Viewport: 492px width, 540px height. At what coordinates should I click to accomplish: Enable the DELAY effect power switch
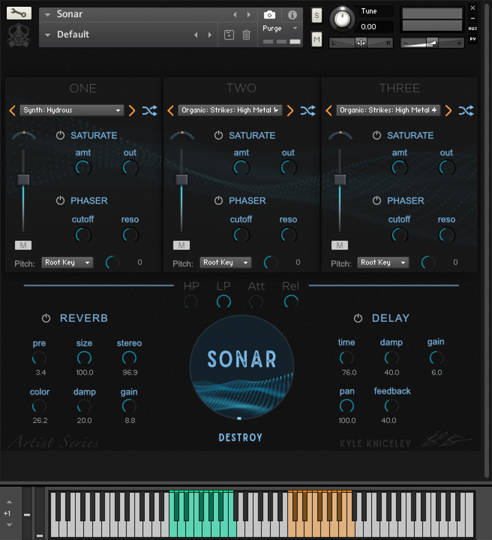358,319
